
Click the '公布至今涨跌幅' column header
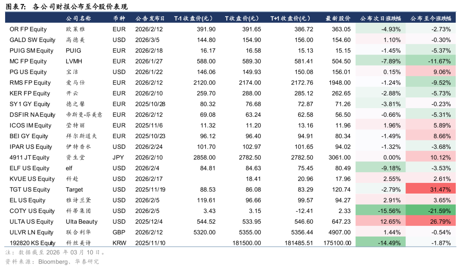point(431,18)
